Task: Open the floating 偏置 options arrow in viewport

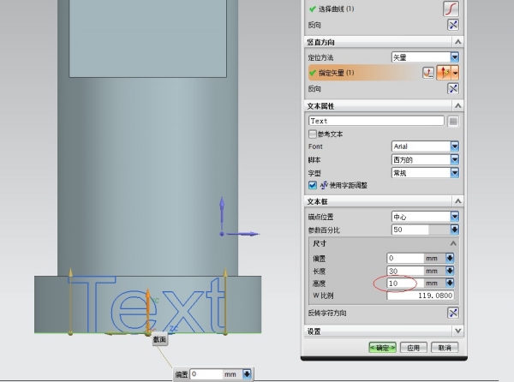Action: [247, 373]
